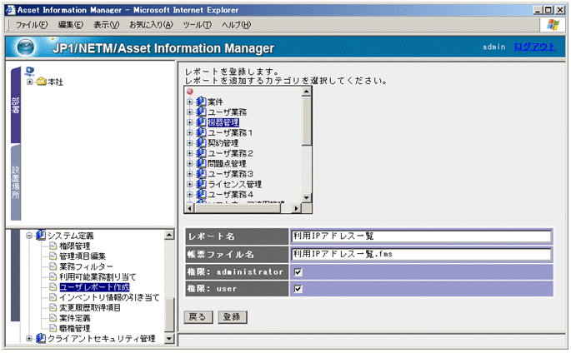Click the page icon next to 利用可能業務割り当て
Screen dimensions: 571x353
pyautogui.click(x=53, y=276)
